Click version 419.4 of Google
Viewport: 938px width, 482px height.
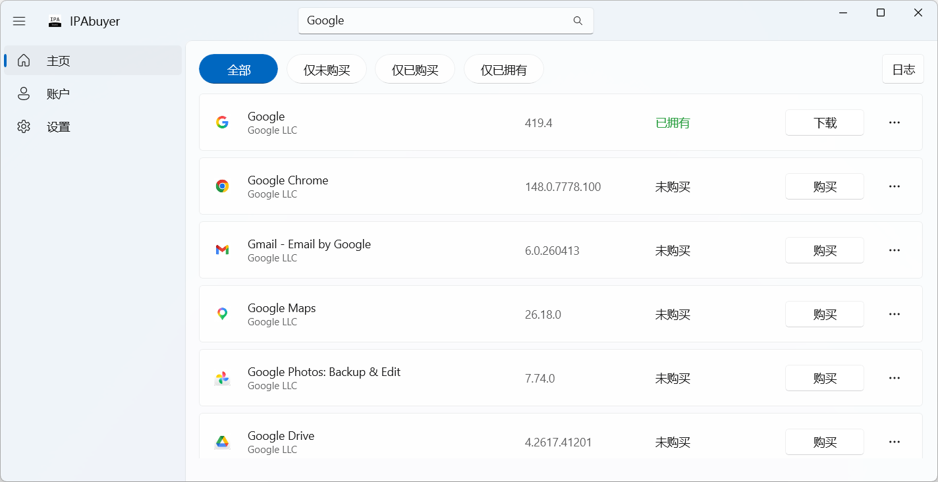(x=539, y=123)
